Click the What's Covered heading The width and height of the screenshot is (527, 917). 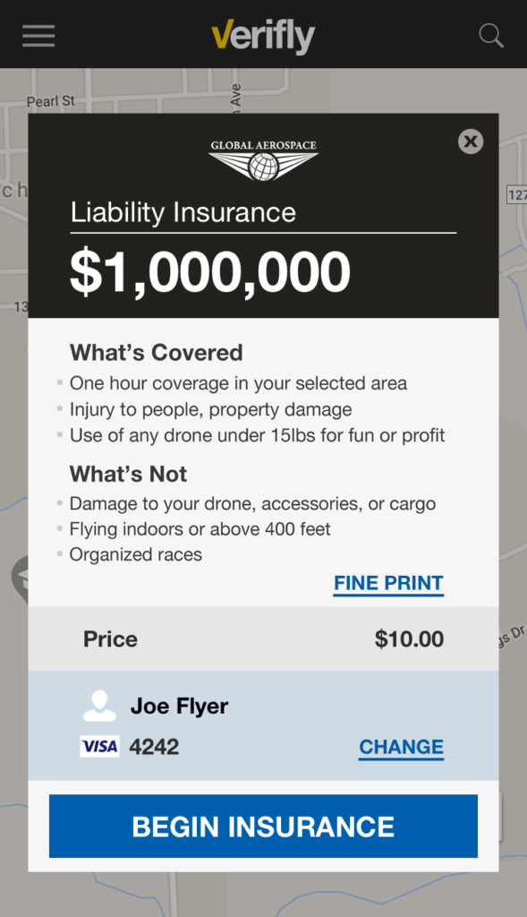[x=156, y=353]
